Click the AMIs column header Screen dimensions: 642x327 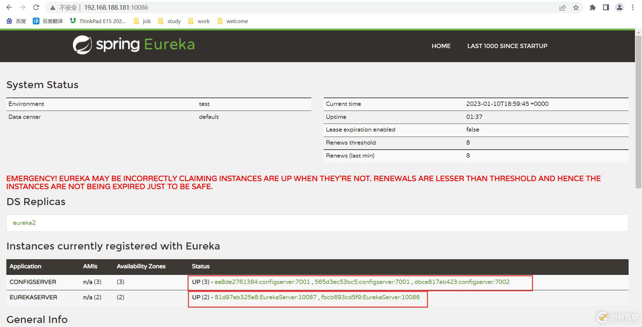90,266
